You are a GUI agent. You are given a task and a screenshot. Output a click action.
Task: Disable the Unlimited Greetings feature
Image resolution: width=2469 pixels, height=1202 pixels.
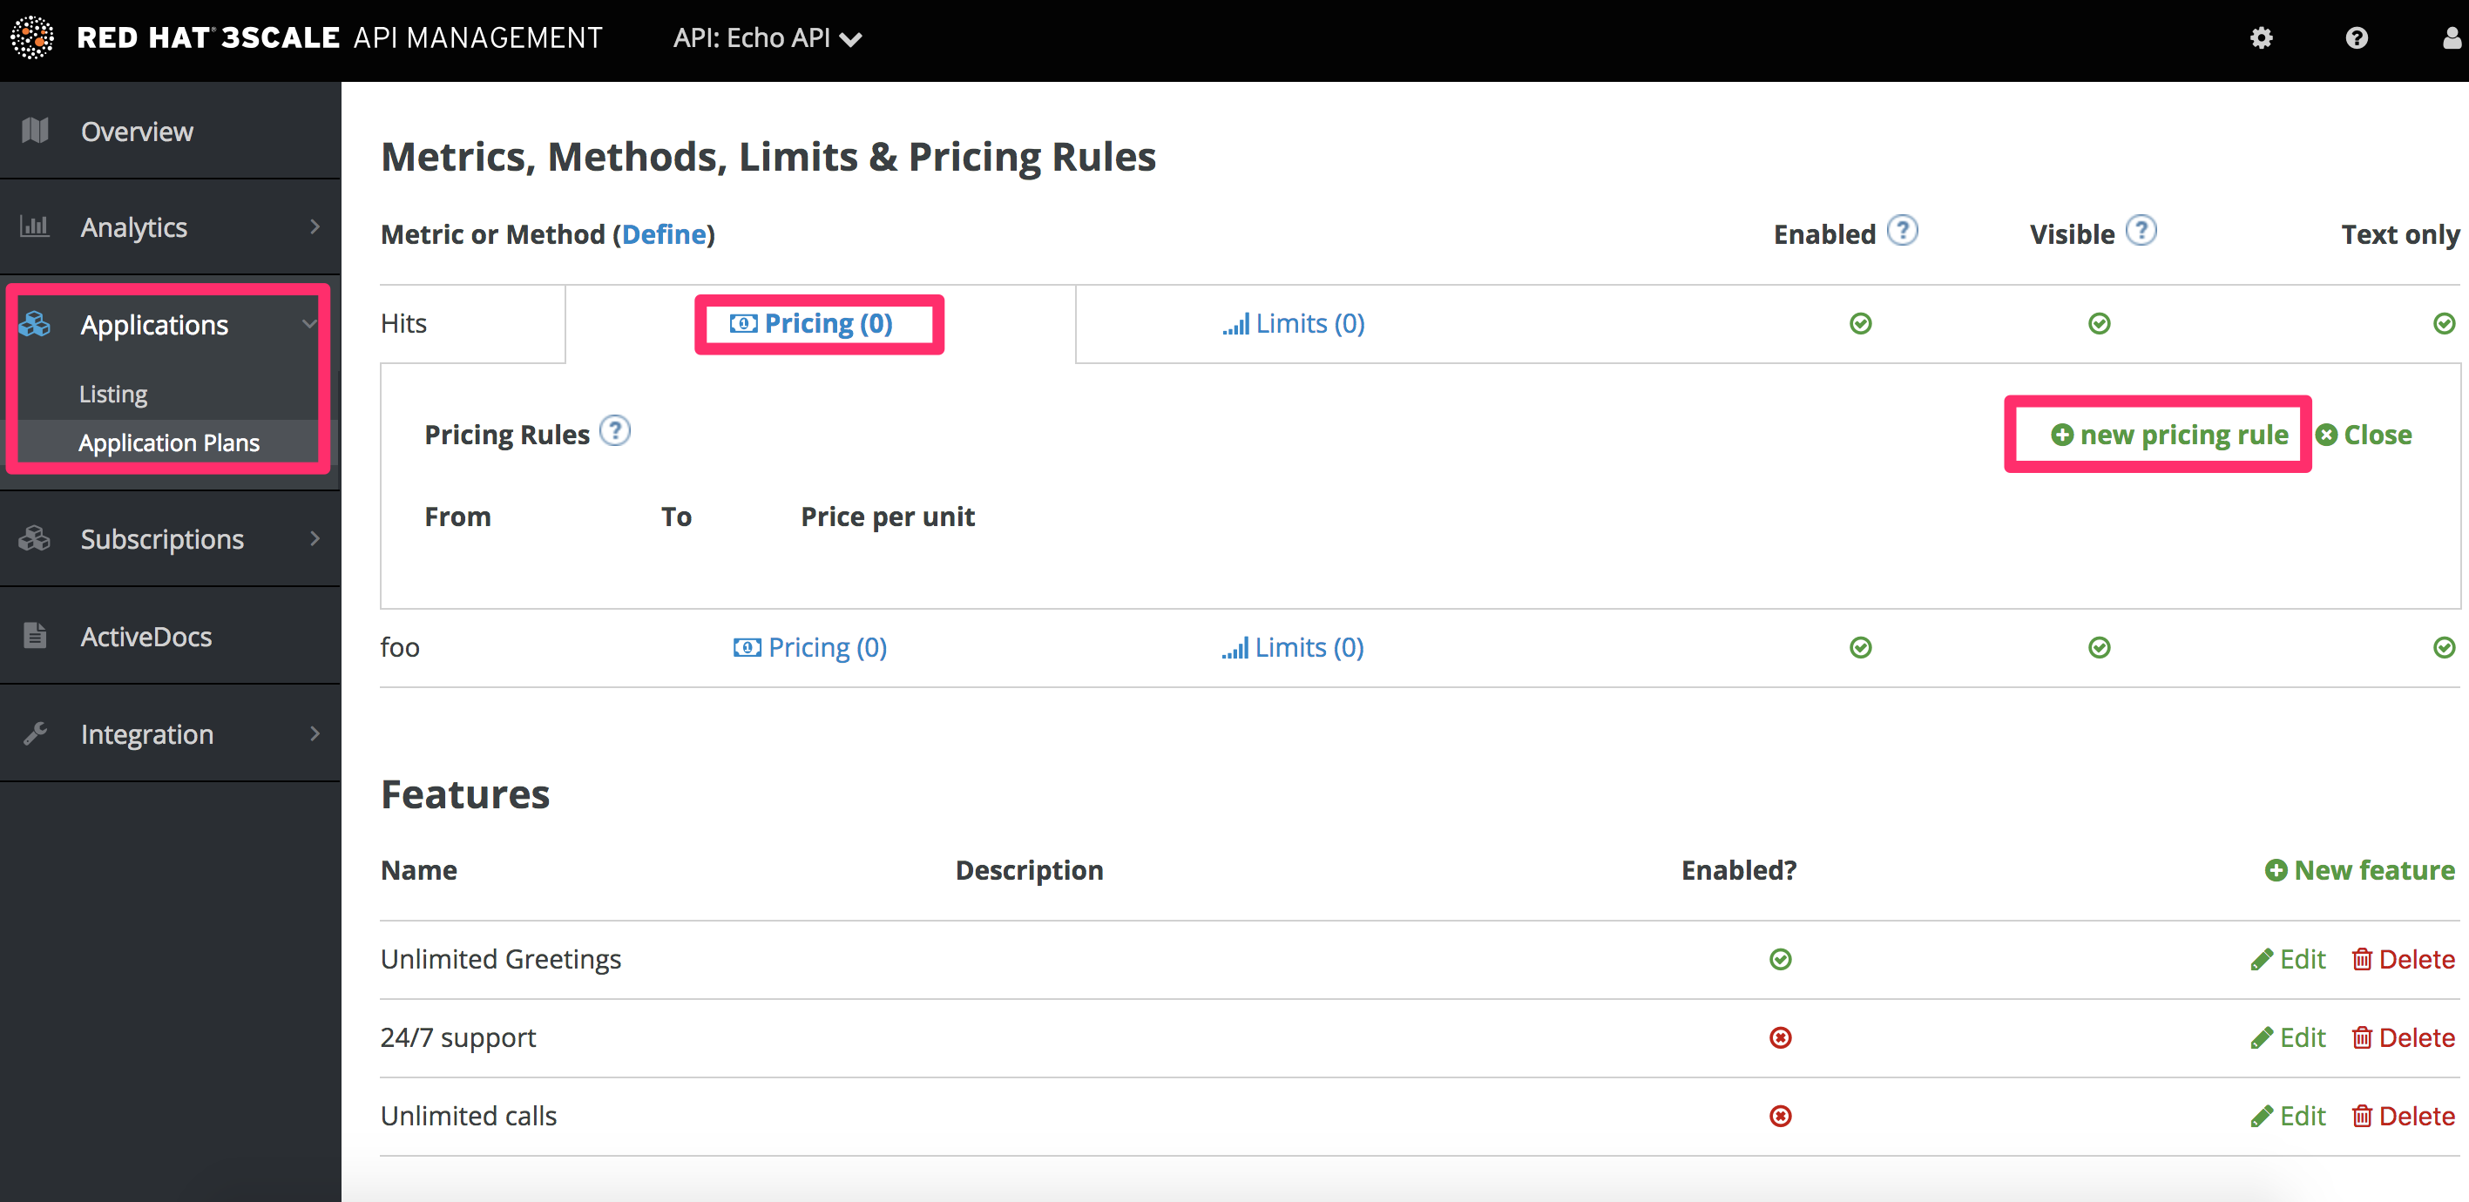point(1780,958)
